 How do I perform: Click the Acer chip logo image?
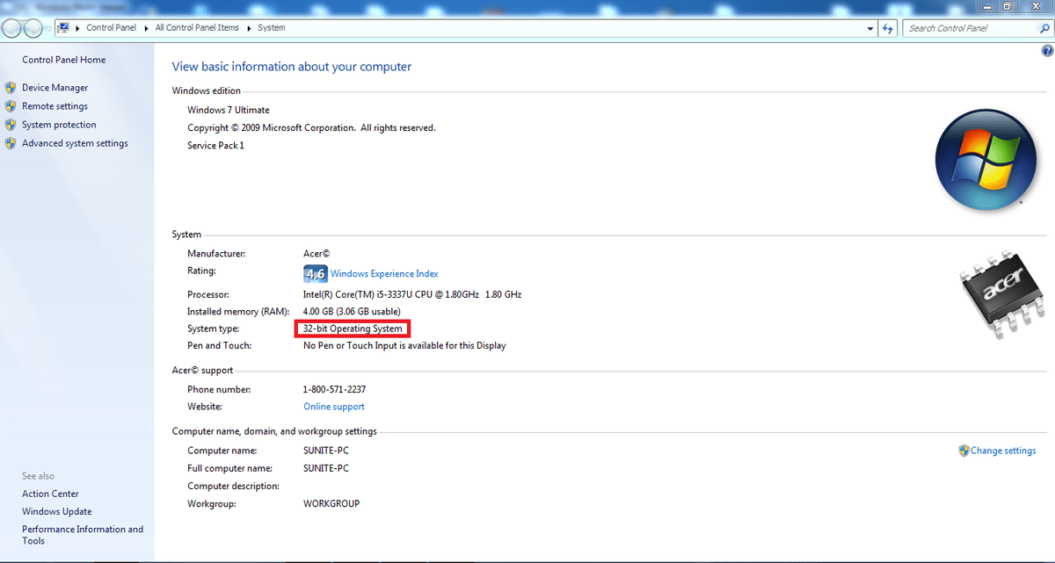coord(1002,292)
